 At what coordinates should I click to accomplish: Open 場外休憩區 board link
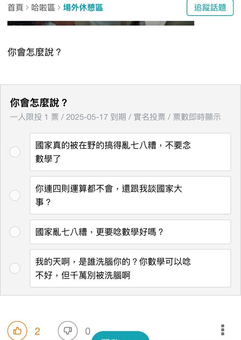tap(83, 8)
